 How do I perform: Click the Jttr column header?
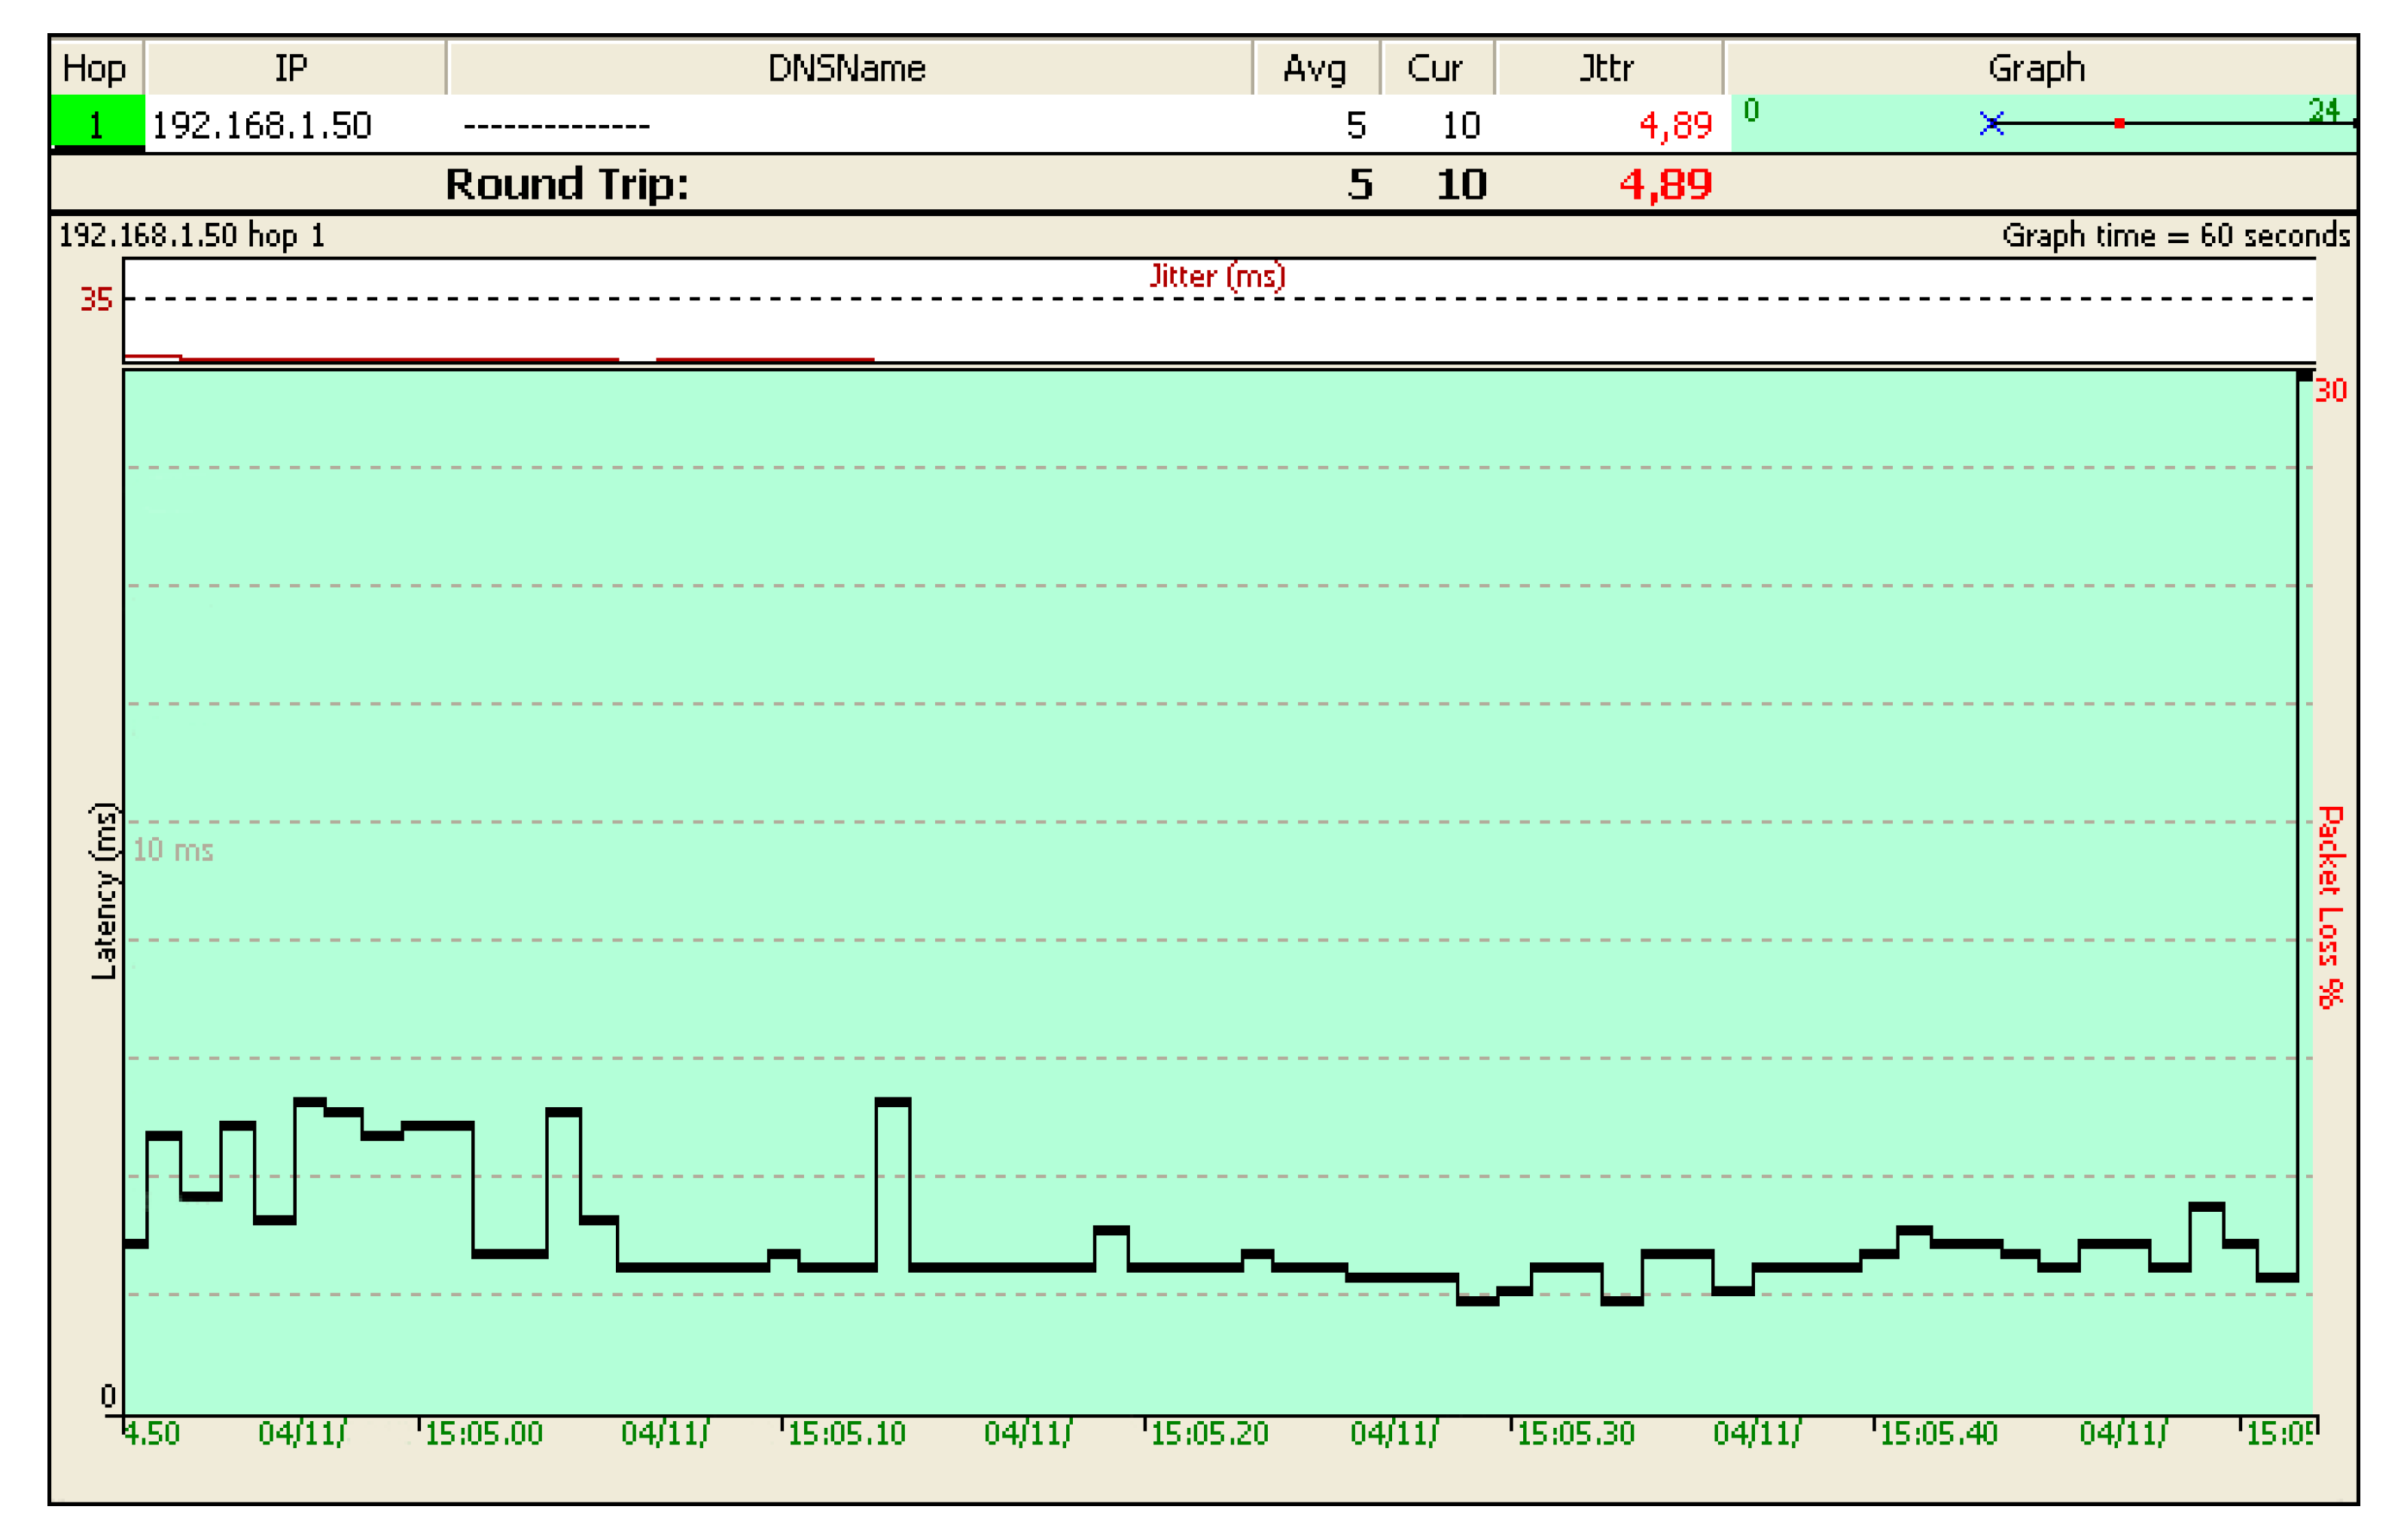click(1606, 68)
